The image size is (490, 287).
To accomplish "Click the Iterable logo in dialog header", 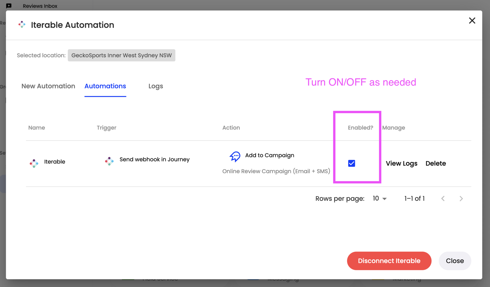I will coord(22,25).
